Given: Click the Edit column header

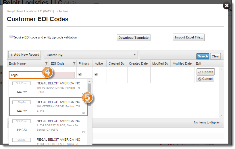Looking at the screenshot, I should pyautogui.click(x=199, y=63).
